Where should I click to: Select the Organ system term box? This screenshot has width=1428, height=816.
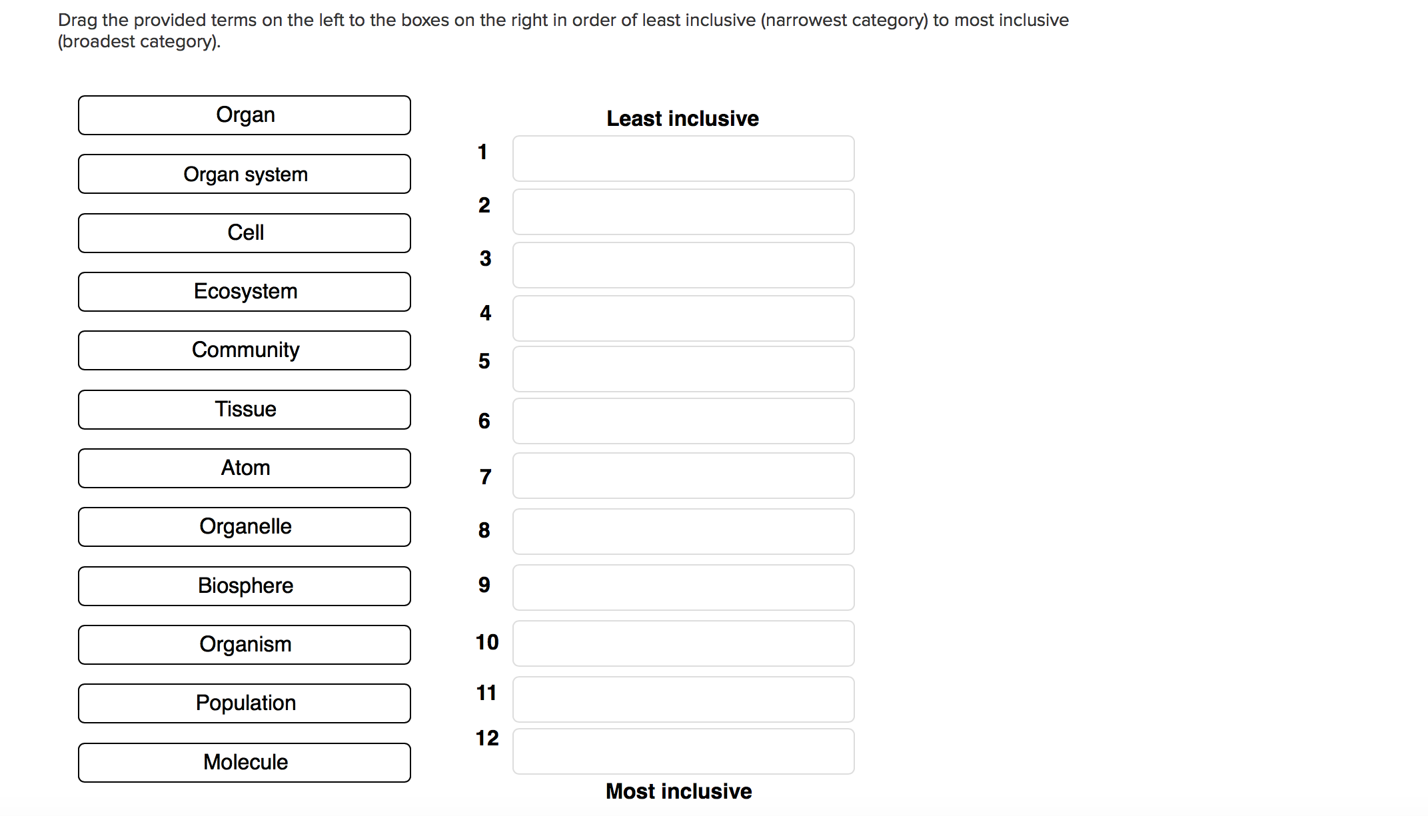point(245,174)
